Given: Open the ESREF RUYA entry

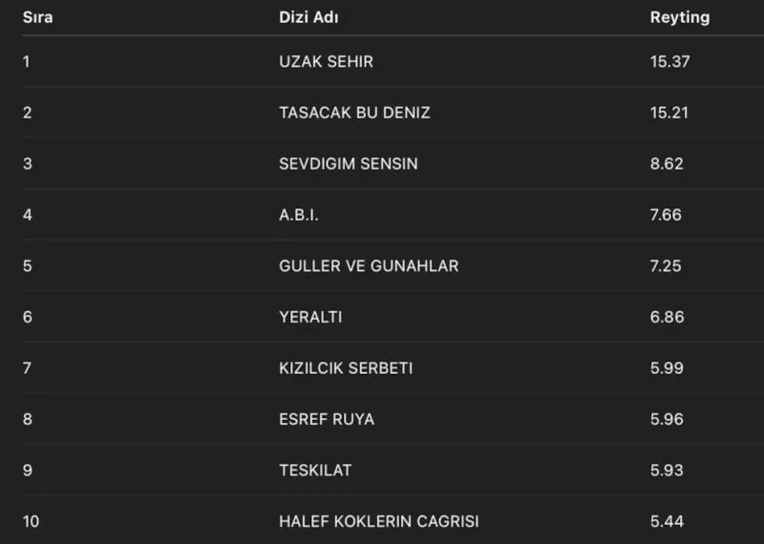Looking at the screenshot, I should [x=327, y=419].
